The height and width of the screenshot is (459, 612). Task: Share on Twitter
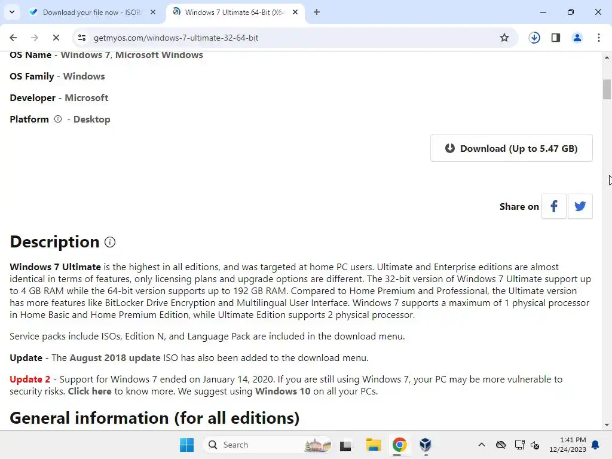tap(580, 206)
